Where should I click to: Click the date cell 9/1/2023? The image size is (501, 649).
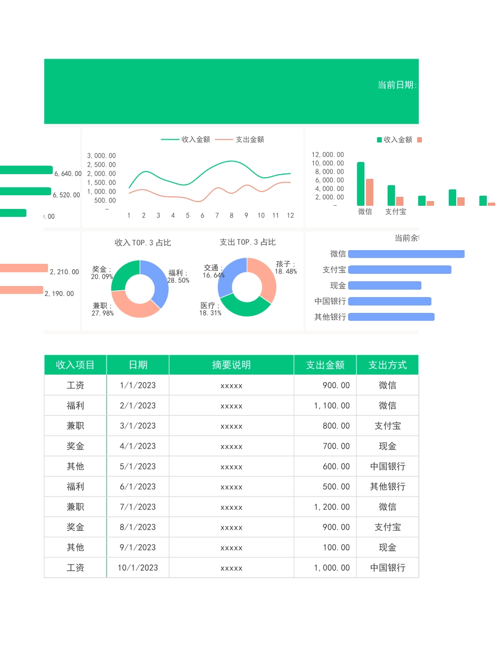(x=138, y=547)
